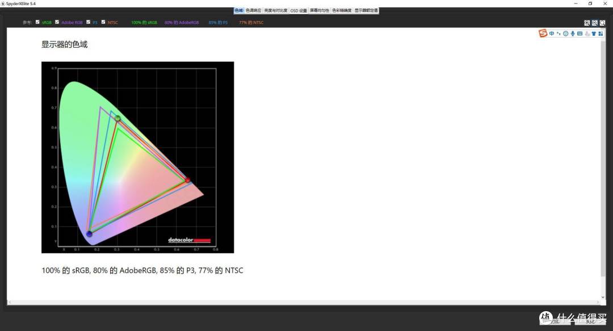This screenshot has width=613, height=331.
Task: Open the Sogou emoji face icon
Action: click(566, 33)
